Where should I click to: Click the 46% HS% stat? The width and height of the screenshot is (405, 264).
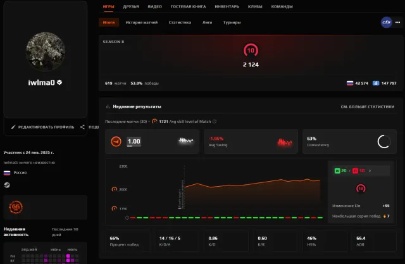(325, 241)
